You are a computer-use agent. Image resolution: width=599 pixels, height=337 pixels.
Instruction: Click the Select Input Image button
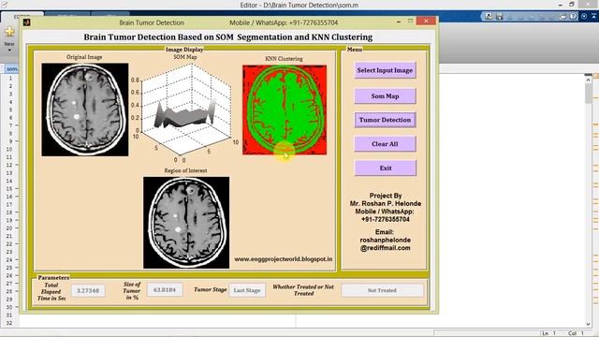point(385,70)
